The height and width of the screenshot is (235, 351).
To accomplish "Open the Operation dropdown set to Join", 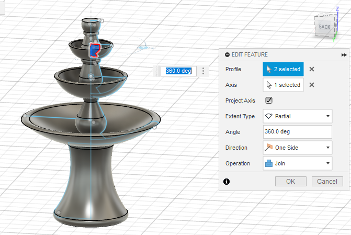I will point(298,163).
